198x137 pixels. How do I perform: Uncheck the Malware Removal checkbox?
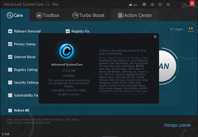10,31
